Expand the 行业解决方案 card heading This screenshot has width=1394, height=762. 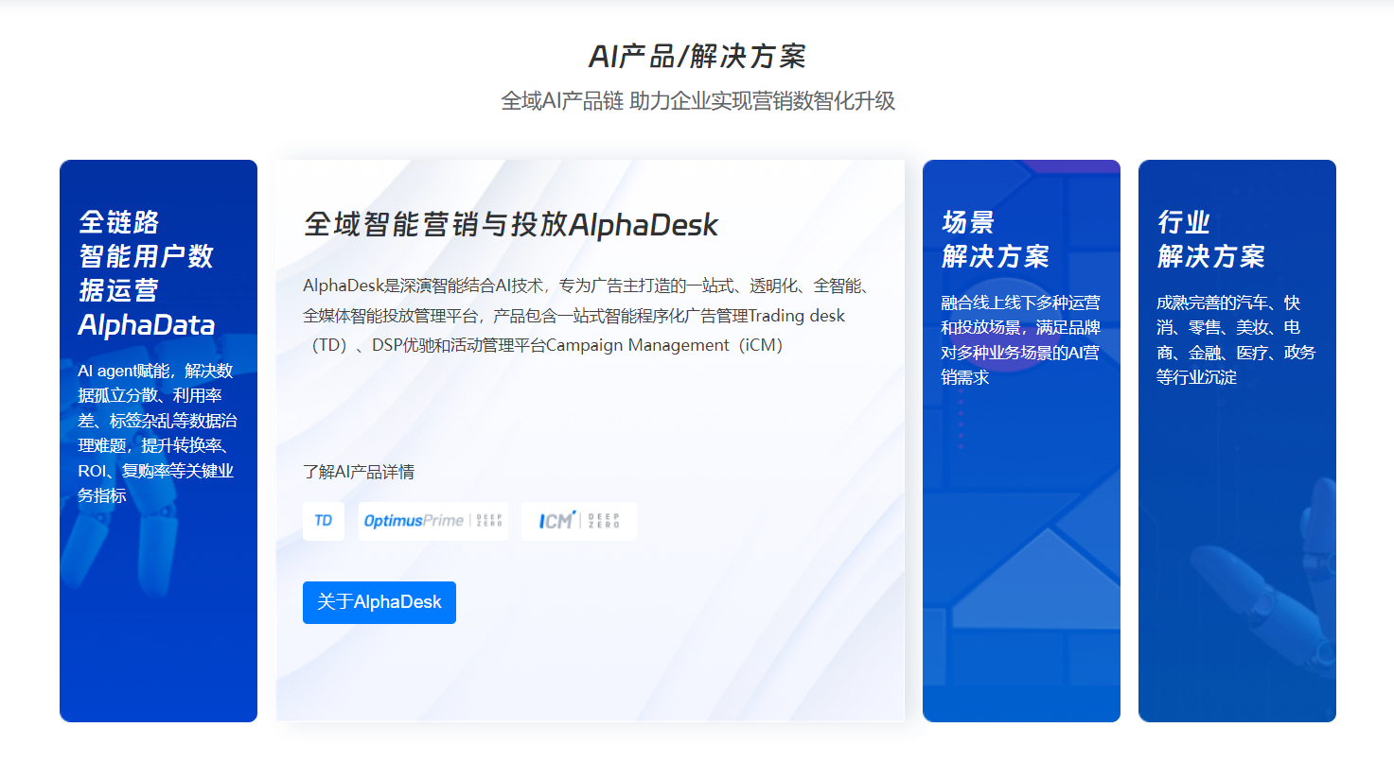coord(1210,239)
